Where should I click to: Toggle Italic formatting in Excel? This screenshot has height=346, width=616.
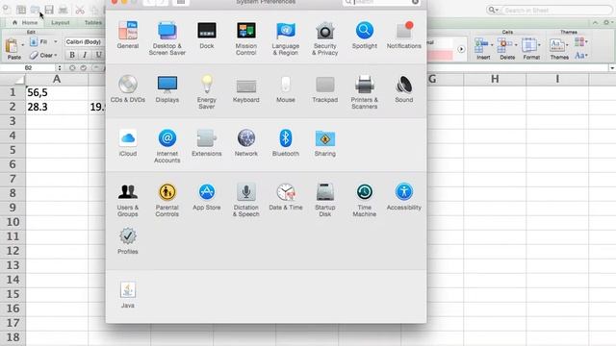[x=85, y=55]
